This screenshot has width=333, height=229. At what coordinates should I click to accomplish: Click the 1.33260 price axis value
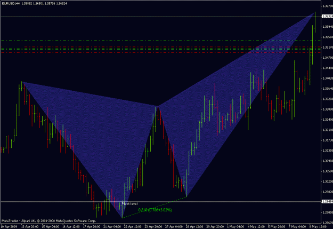tap(328, 99)
